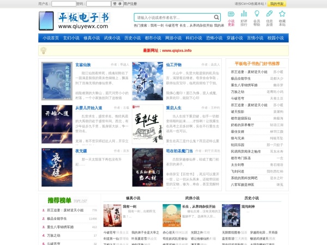Viewport: 327px width, 245px height.
Task: Open the 好评排行 ranking icon
Action: (244, 19)
